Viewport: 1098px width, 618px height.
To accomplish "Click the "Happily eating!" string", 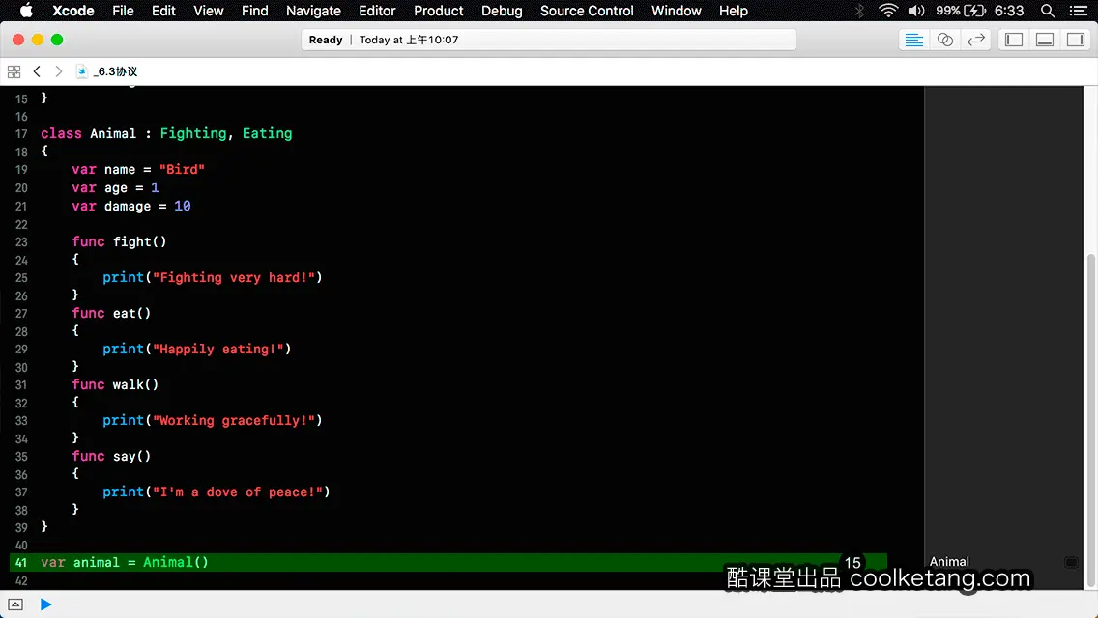I will pyautogui.click(x=217, y=349).
